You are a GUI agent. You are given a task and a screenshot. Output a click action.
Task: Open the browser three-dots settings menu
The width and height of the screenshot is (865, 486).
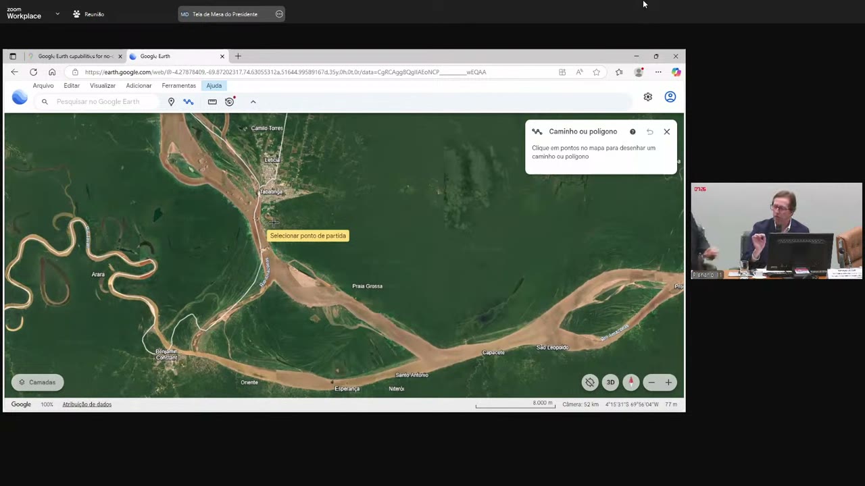pos(658,72)
